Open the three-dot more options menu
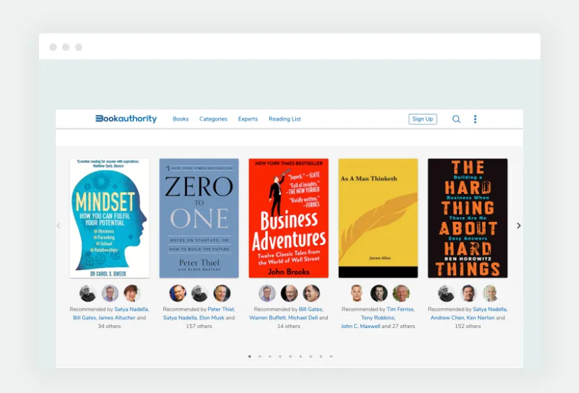The width and height of the screenshot is (579, 393). 475,119
